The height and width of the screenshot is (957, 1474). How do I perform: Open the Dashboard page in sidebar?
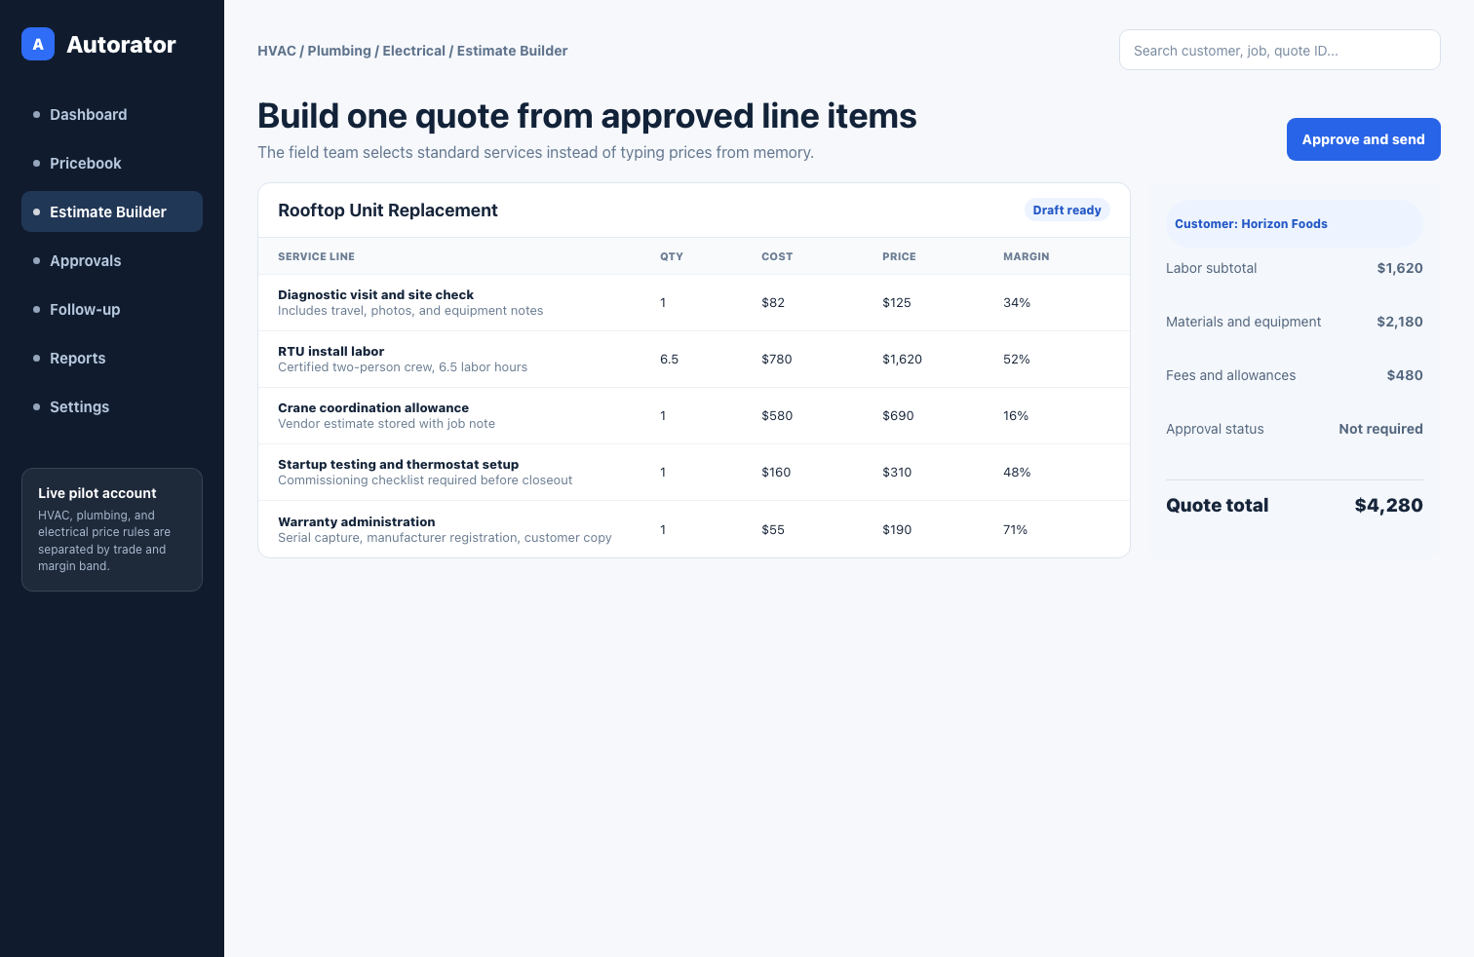(112, 114)
